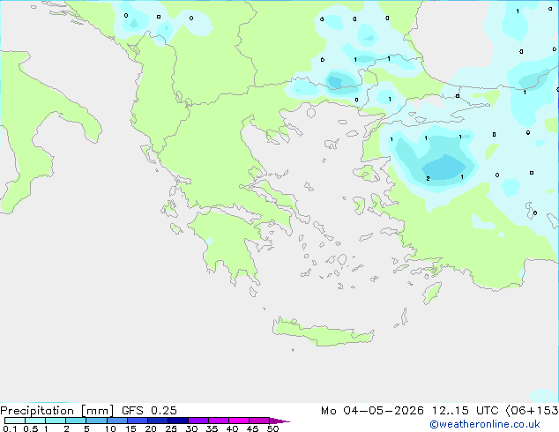The image size is (559, 432).
Task: Click the legend scale label '10'
Action: click(110, 428)
